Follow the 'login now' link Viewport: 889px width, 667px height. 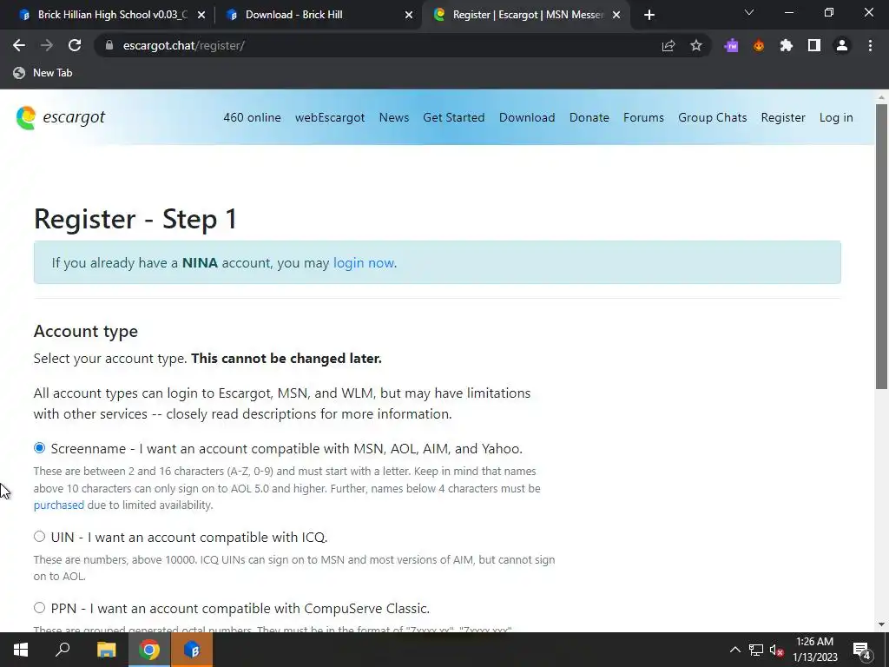click(364, 262)
